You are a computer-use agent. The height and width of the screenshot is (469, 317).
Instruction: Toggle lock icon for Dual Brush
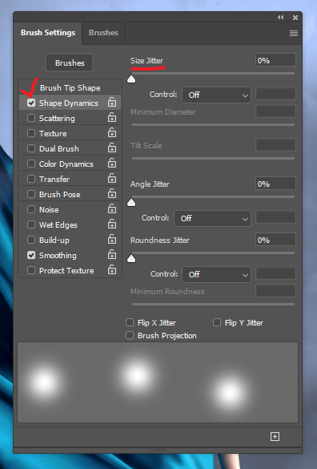pyautogui.click(x=112, y=148)
